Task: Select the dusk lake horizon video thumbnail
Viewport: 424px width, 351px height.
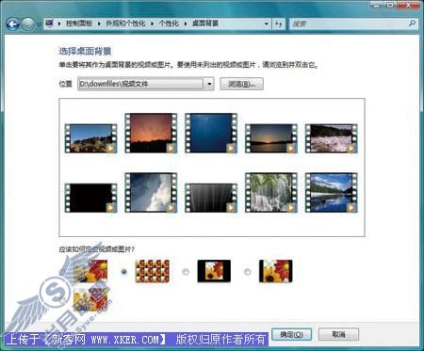Action: coord(271,138)
